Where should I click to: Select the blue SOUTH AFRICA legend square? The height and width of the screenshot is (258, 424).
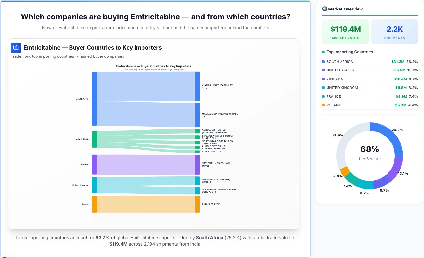pos(323,62)
